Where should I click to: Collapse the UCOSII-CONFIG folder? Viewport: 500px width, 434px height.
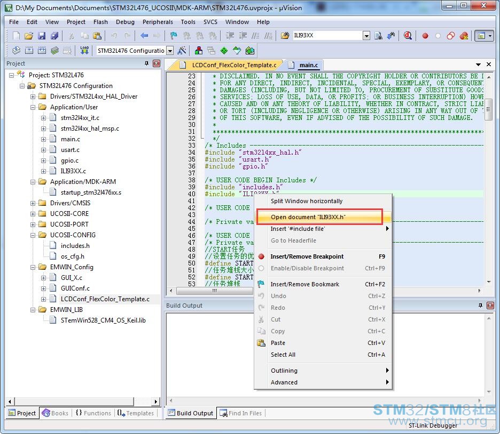[x=33, y=235]
